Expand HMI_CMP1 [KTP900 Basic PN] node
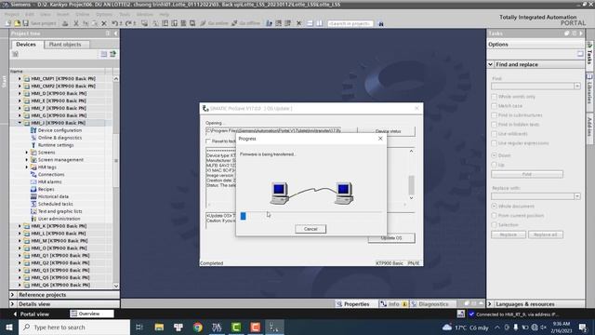The height and width of the screenshot is (335, 595). coord(20,78)
